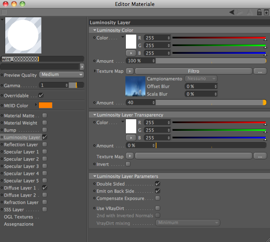
Task: Click Luminosity Color mode triangle
Action: 123,37
